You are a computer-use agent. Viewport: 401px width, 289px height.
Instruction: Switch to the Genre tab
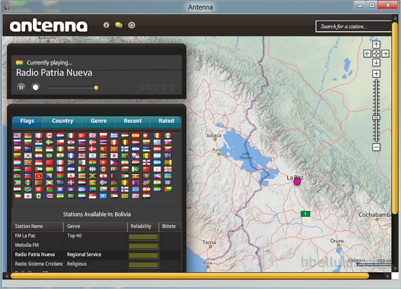coord(98,121)
